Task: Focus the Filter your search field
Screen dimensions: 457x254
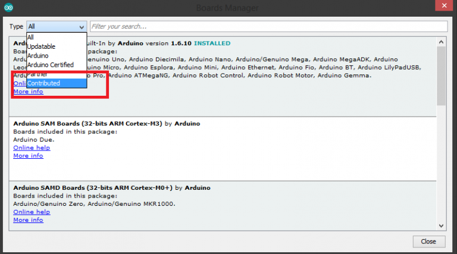Action: click(x=268, y=27)
